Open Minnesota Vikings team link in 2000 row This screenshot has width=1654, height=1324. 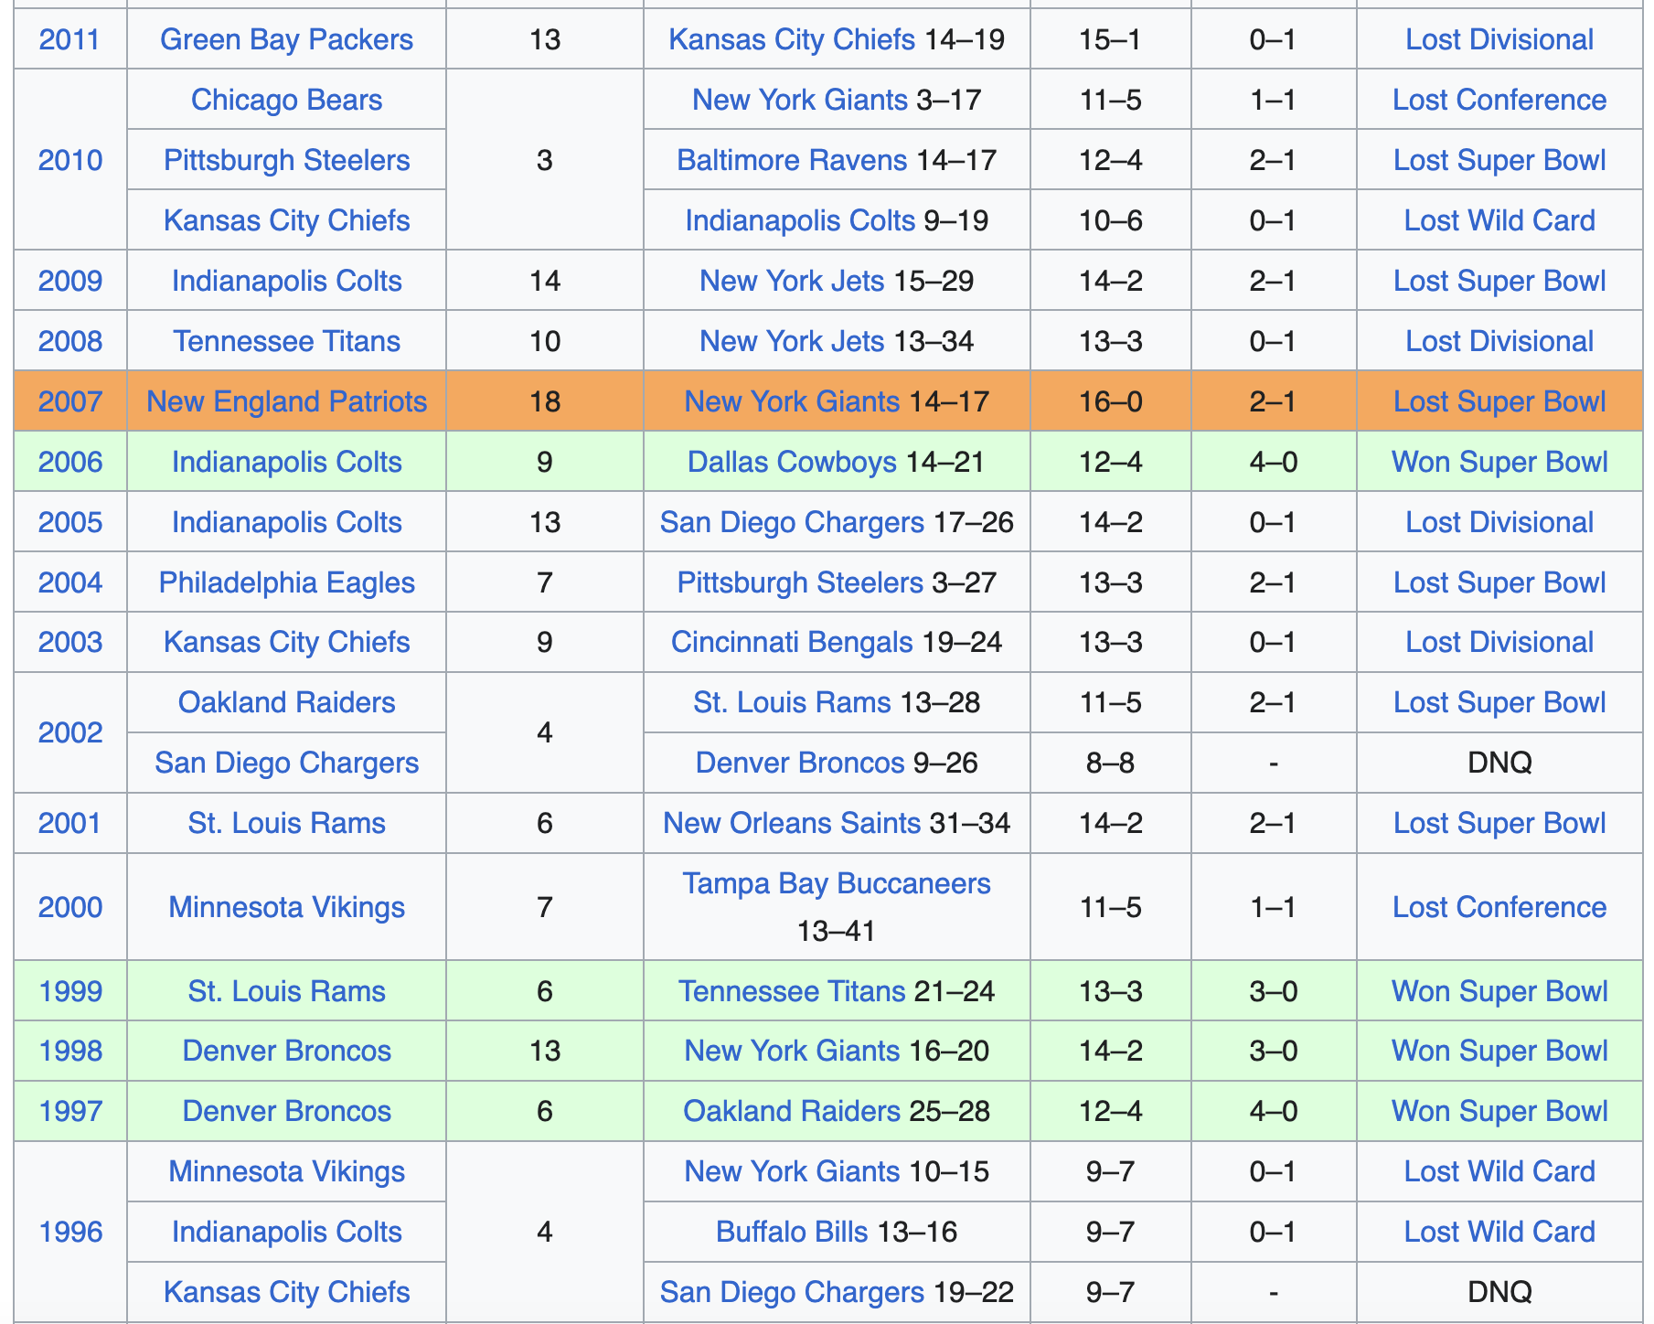coord(286,907)
